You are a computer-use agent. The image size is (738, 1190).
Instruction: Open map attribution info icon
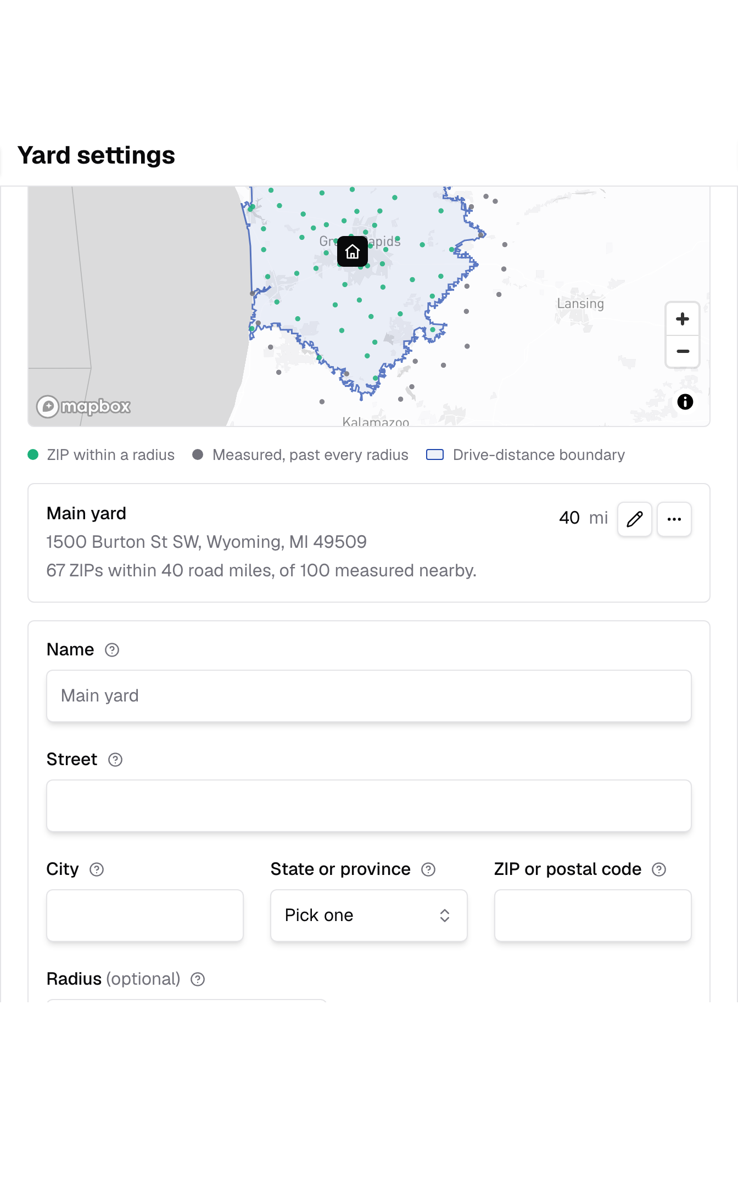685,402
